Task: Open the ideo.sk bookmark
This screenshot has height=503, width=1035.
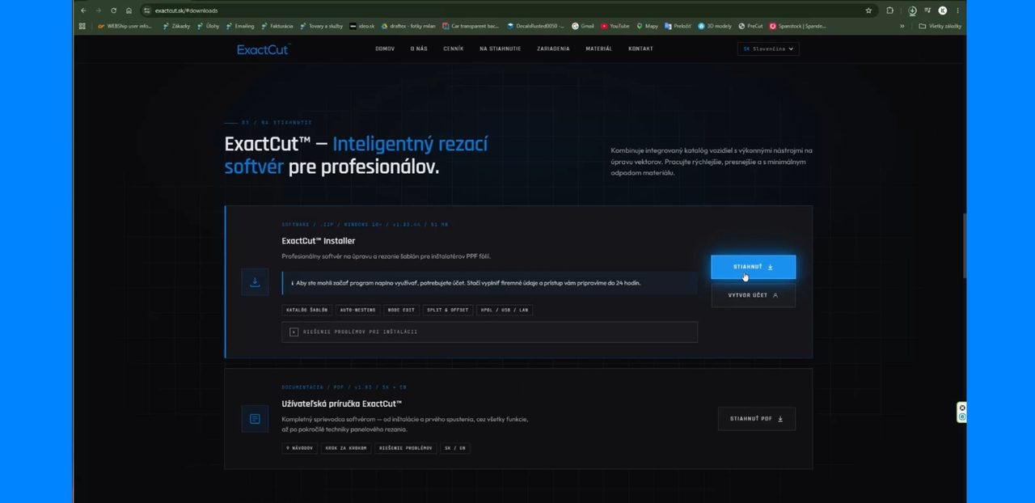Action: pyautogui.click(x=362, y=26)
